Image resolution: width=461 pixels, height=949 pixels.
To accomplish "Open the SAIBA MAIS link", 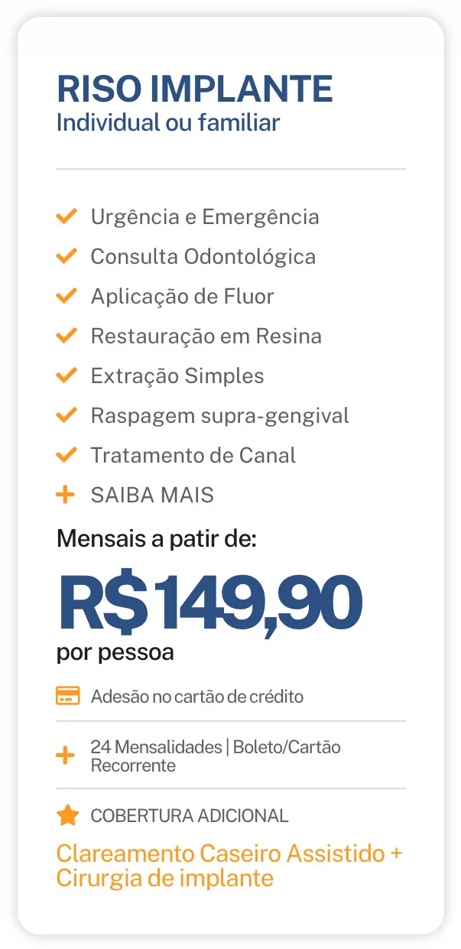I will (152, 495).
